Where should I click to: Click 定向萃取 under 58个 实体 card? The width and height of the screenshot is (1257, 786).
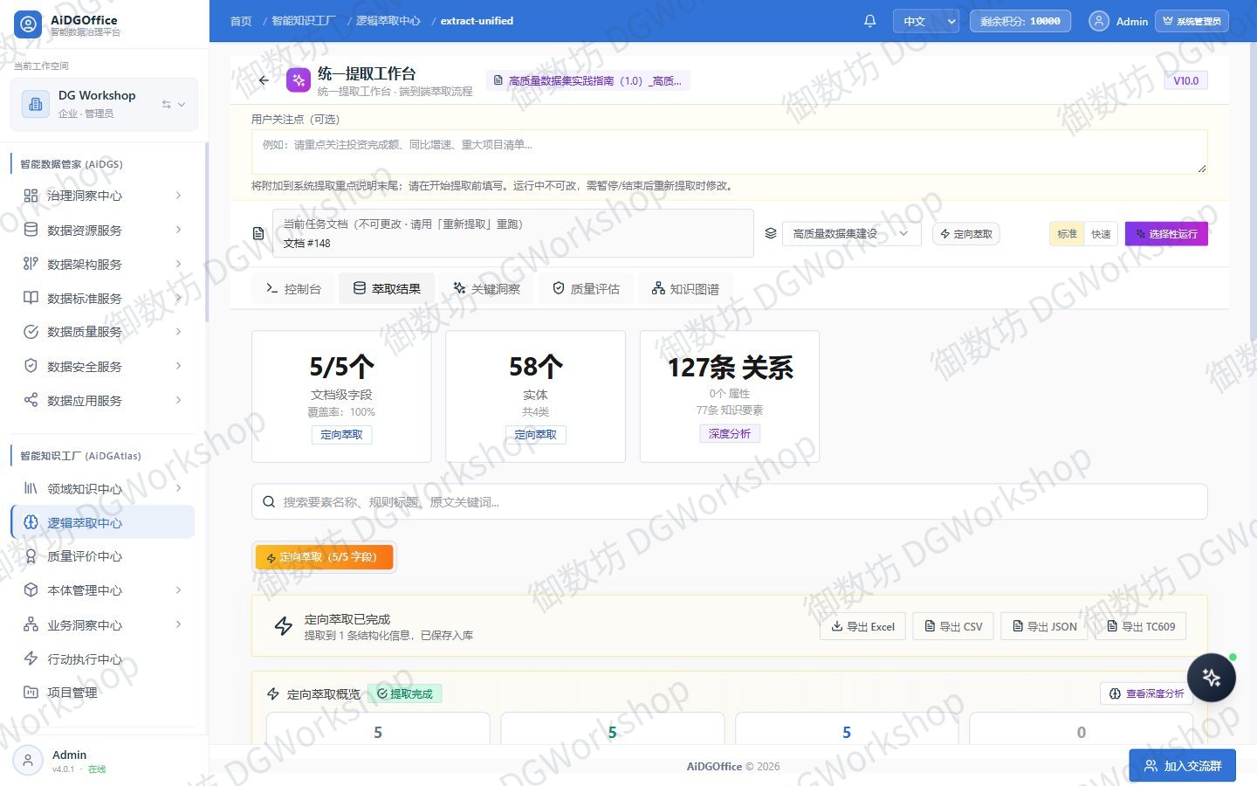pyautogui.click(x=535, y=435)
